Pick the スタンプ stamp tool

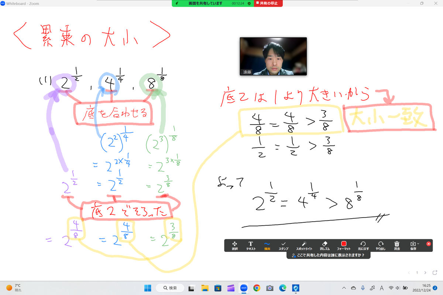284,246
